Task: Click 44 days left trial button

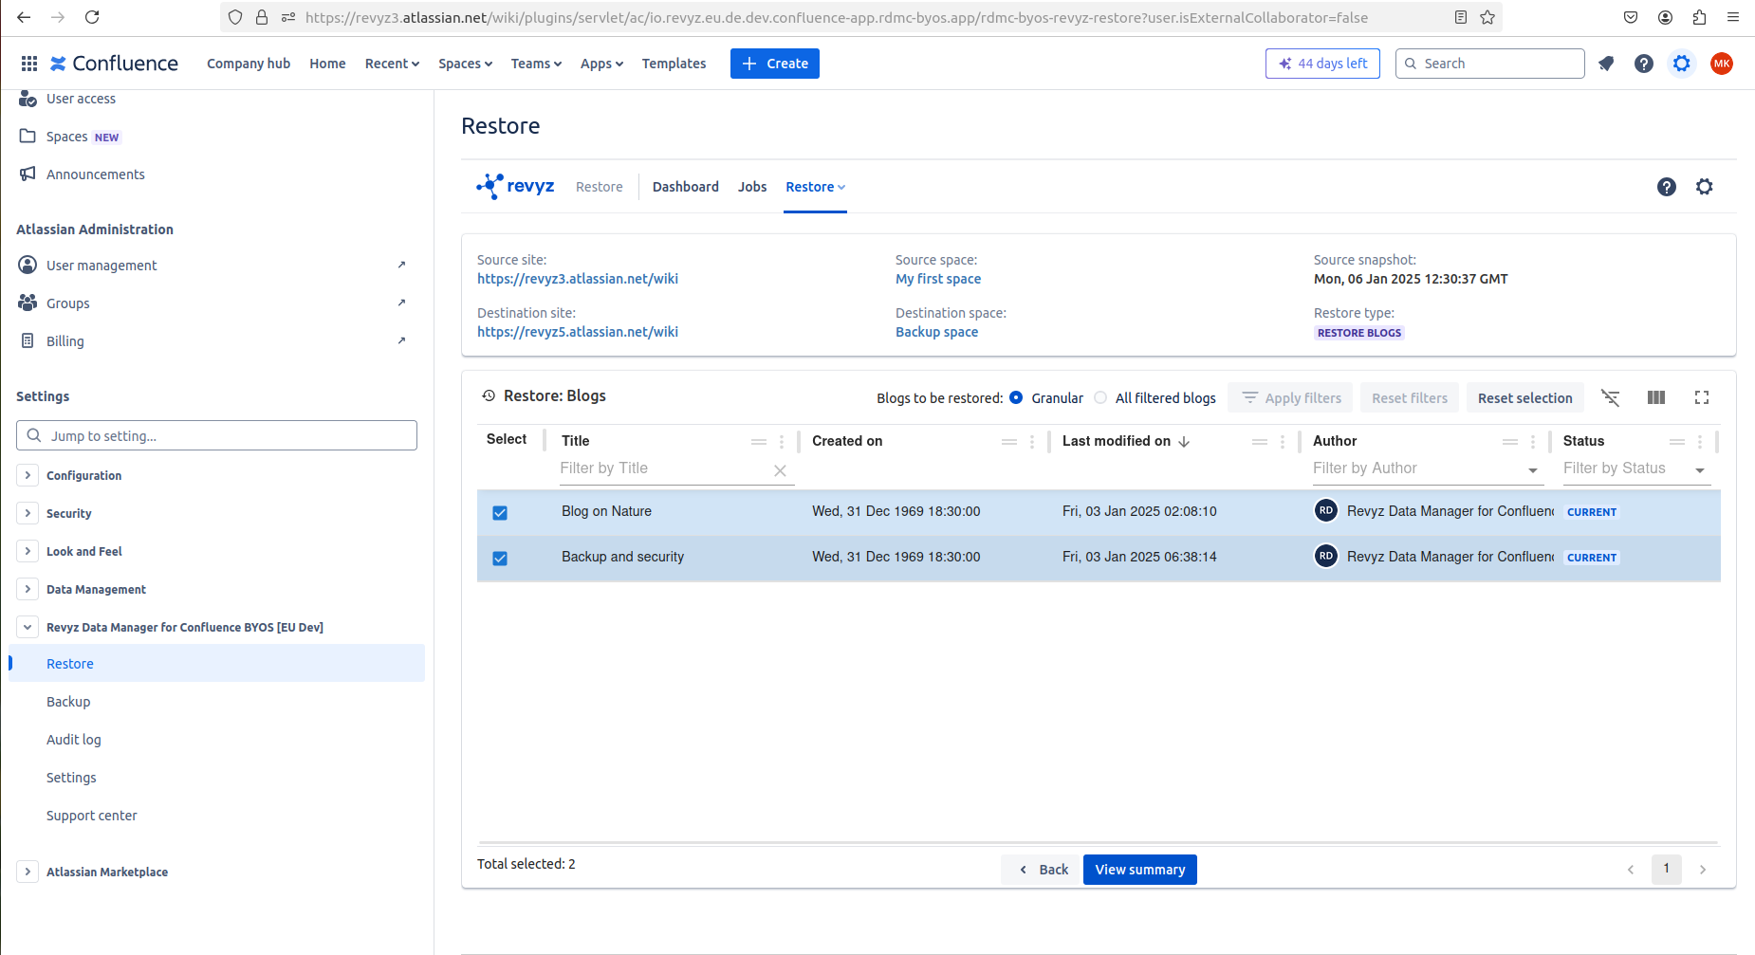Action: click(x=1322, y=64)
